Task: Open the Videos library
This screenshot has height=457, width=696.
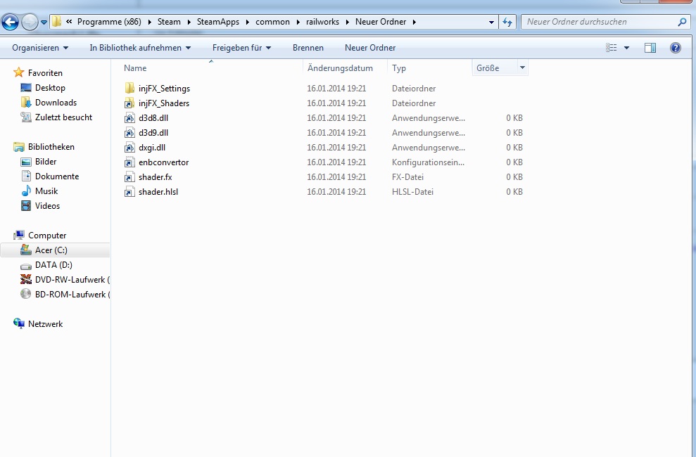Action: [47, 206]
